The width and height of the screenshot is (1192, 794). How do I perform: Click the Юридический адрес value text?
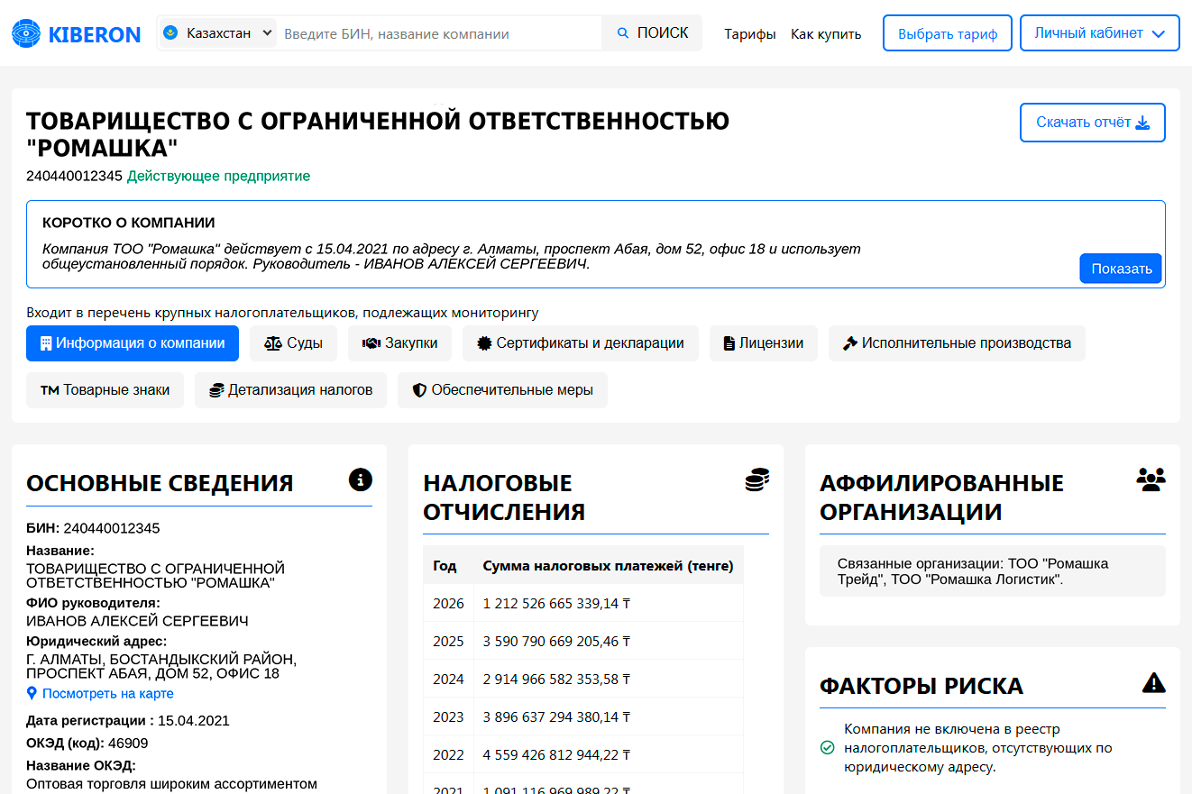click(x=161, y=666)
